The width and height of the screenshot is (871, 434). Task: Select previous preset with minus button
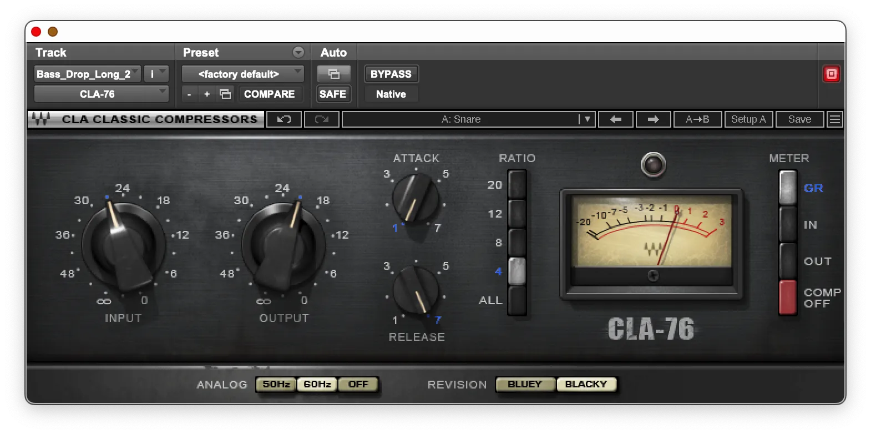click(x=189, y=94)
